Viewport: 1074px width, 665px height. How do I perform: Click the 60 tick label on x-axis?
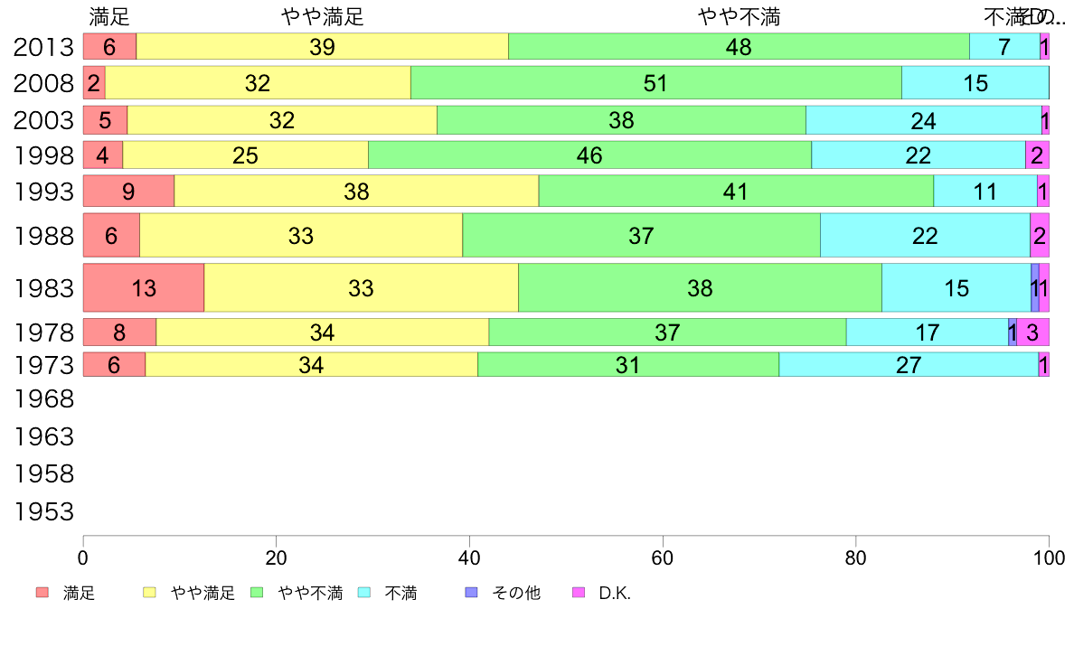coord(663,557)
